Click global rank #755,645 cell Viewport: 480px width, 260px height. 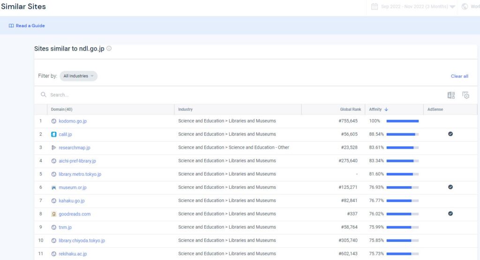point(348,121)
